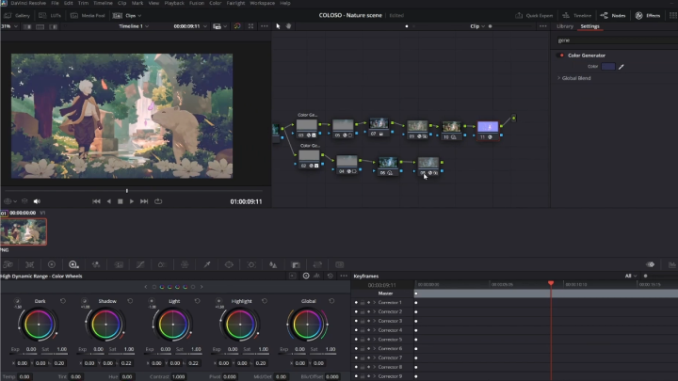
Task: Expand Corrector 1 keyframe track
Action: pyautogui.click(x=375, y=302)
